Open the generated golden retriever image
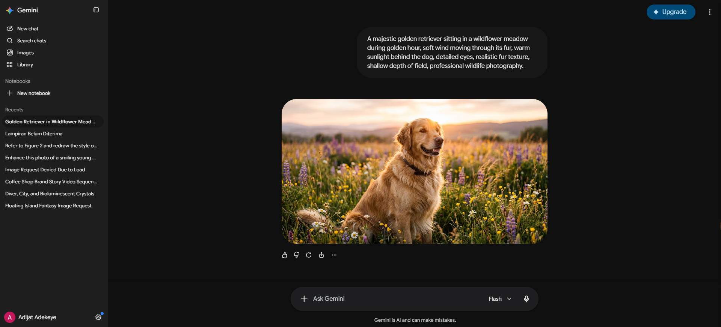721x327 pixels. [415, 171]
